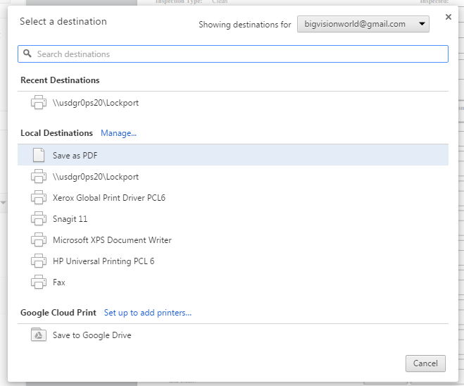The image size is (464, 386).
Task: Click printer icon for Xerox Global Print Driver
Action: coord(39,198)
